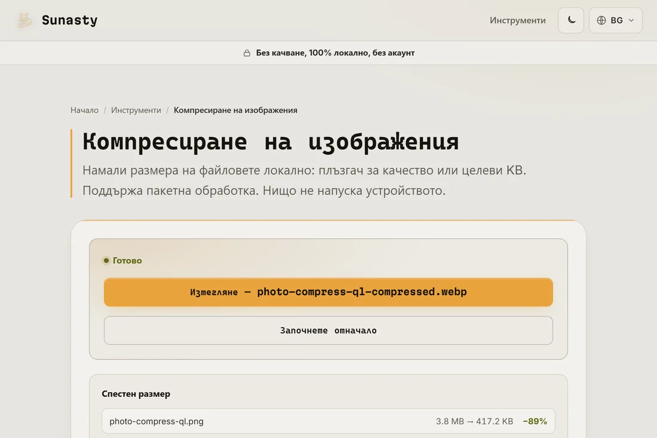Image resolution: width=657 pixels, height=438 pixels.
Task: Select the photo-compress-ql.png file row
Action: (328, 421)
